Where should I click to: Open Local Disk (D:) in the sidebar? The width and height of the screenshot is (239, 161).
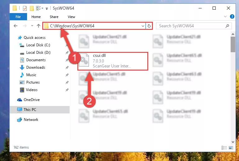click(38, 53)
